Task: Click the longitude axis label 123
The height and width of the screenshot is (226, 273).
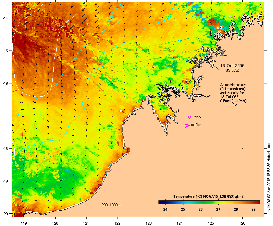Action: pyautogui.click(x=149, y=223)
